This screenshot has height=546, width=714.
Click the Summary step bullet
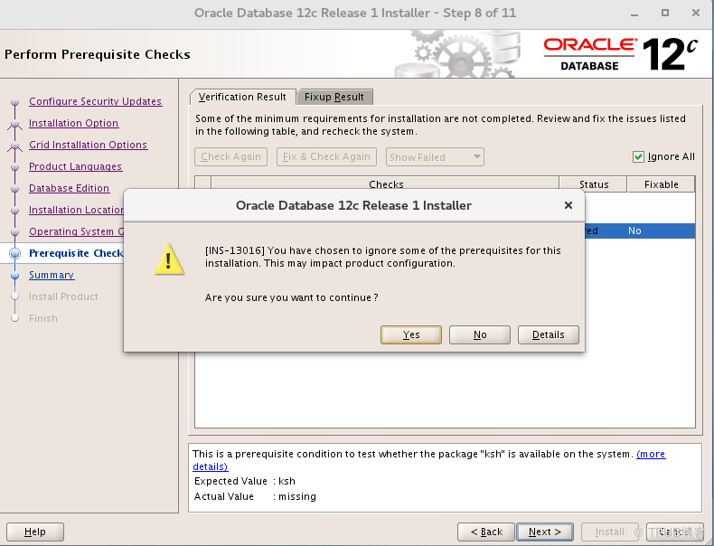pyautogui.click(x=15, y=276)
